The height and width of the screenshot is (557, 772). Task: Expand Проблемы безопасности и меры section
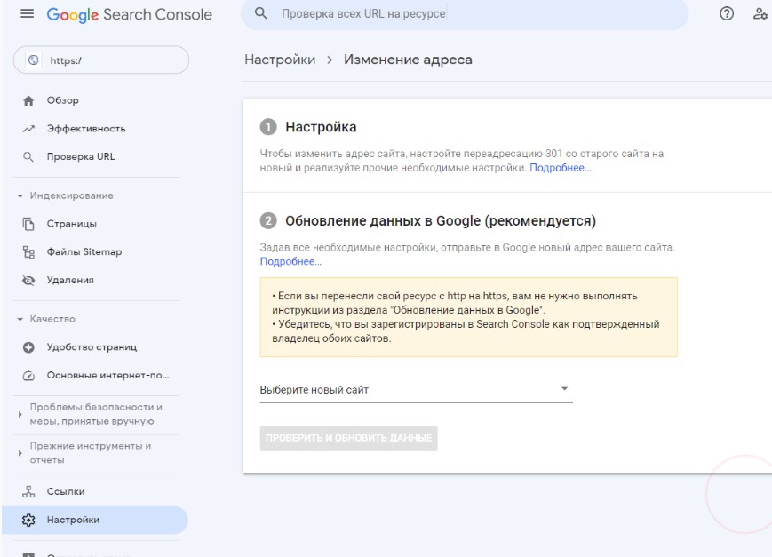(20, 414)
